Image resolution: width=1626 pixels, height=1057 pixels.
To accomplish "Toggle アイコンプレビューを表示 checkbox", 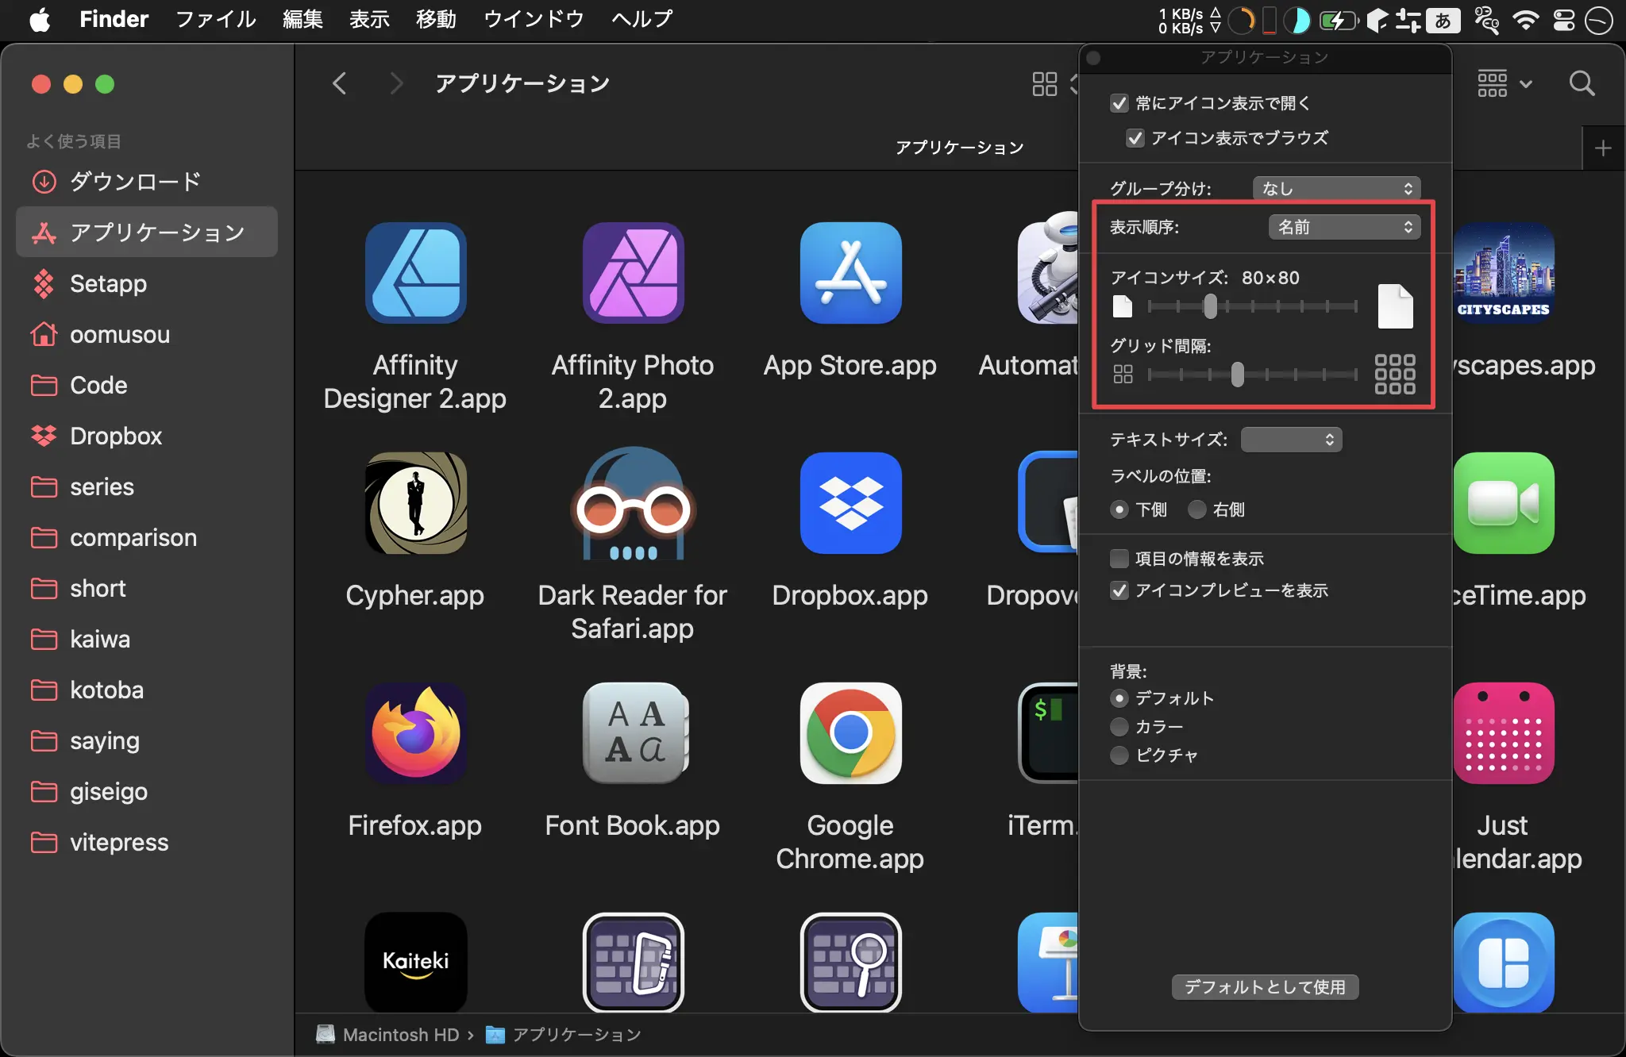I will 1119,590.
